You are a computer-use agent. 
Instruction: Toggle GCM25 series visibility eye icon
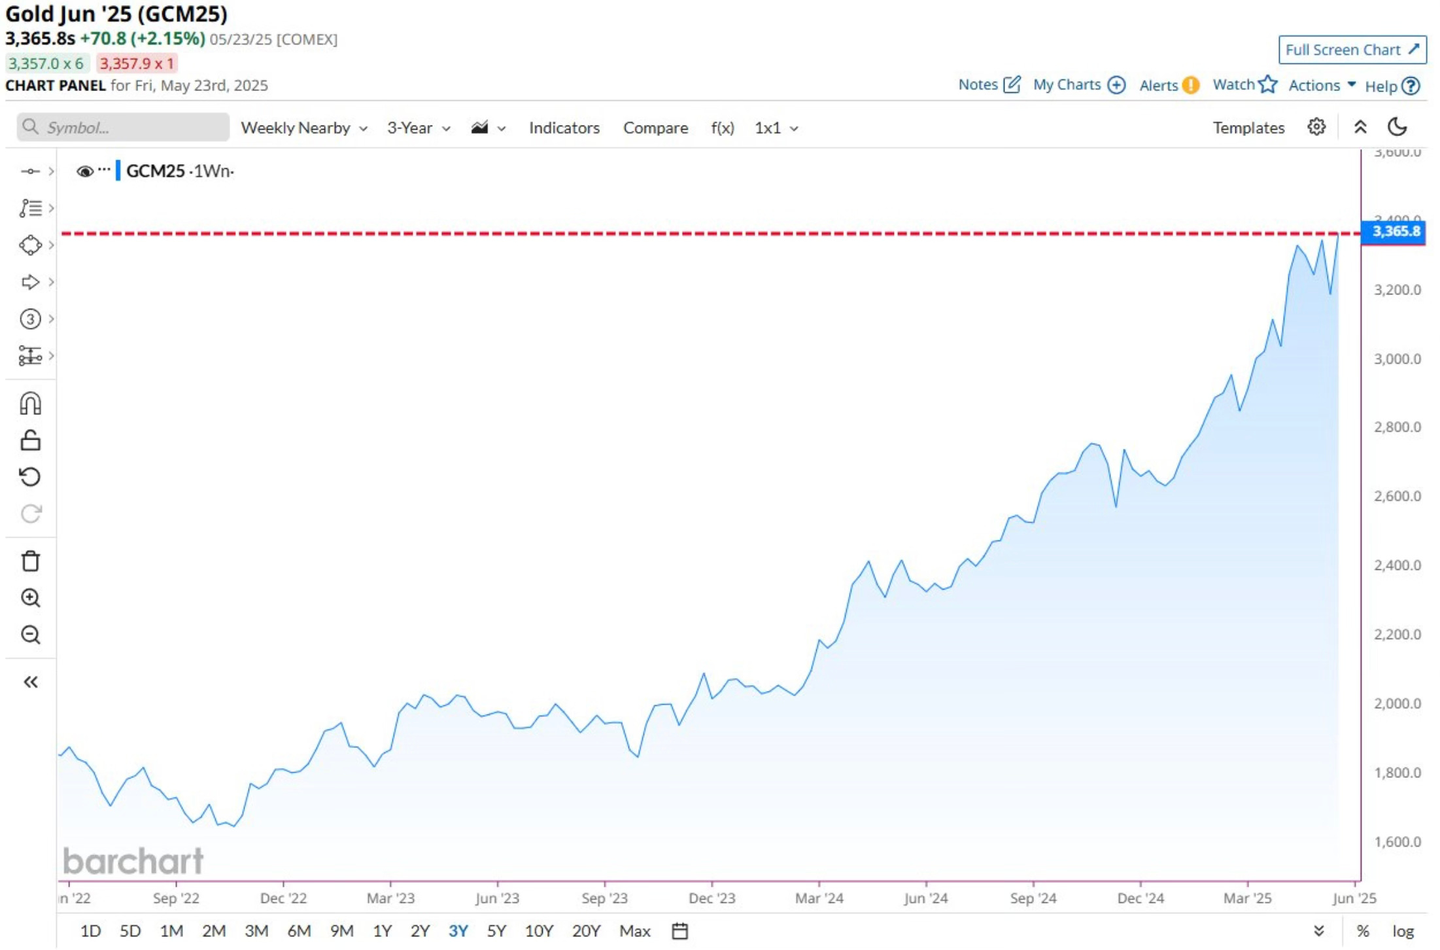click(84, 171)
